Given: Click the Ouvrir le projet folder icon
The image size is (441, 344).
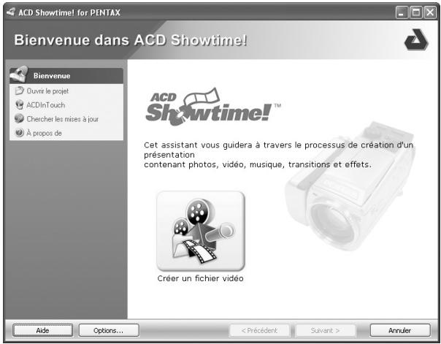Looking at the screenshot, I should pyautogui.click(x=20, y=91).
